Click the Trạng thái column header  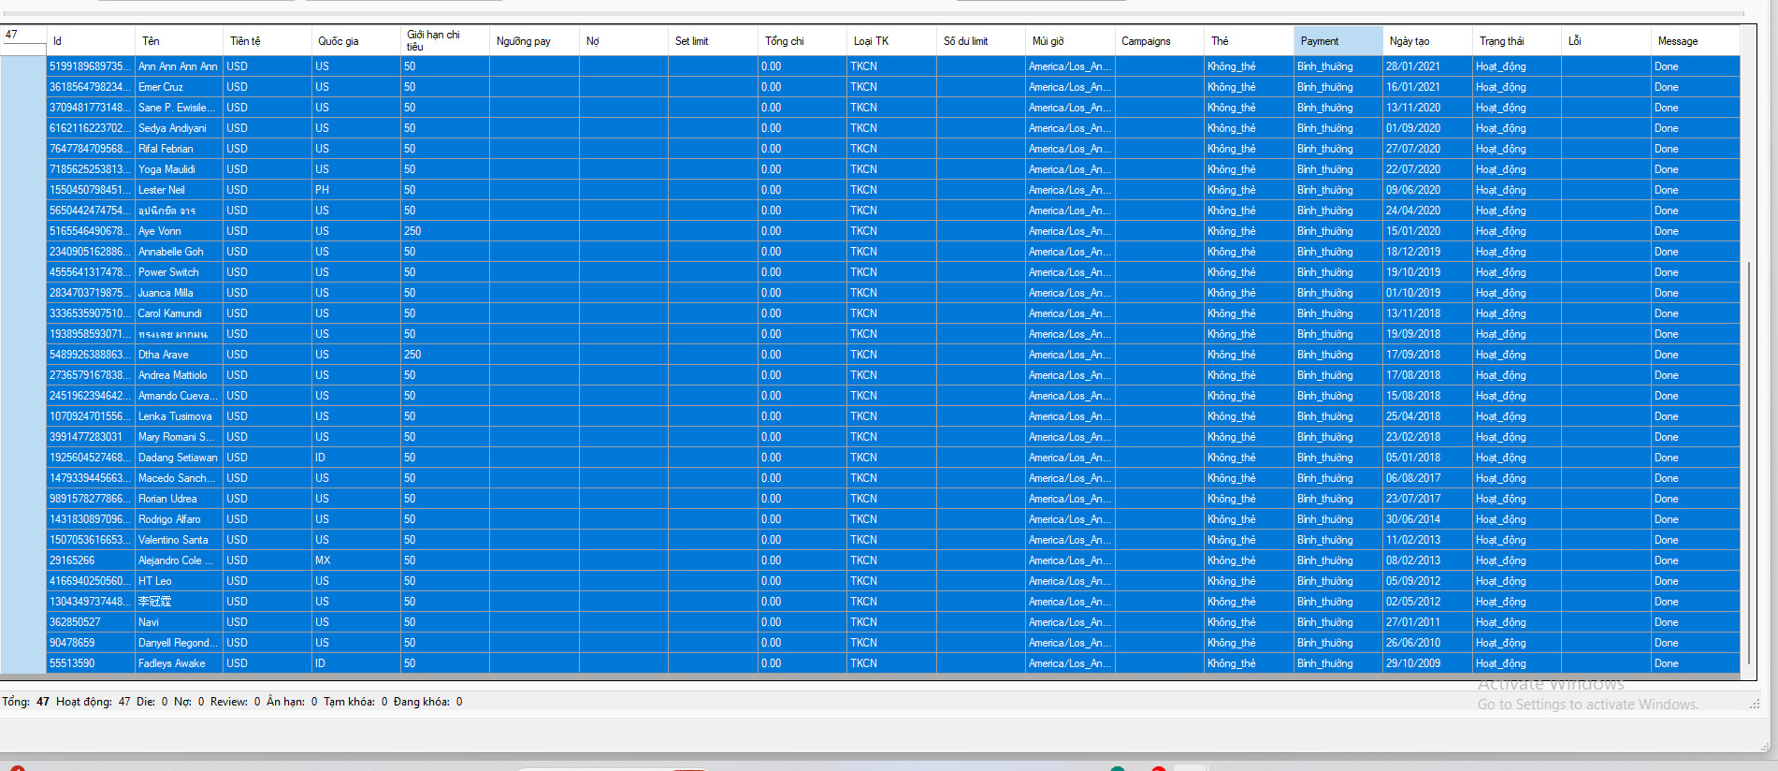[1517, 41]
